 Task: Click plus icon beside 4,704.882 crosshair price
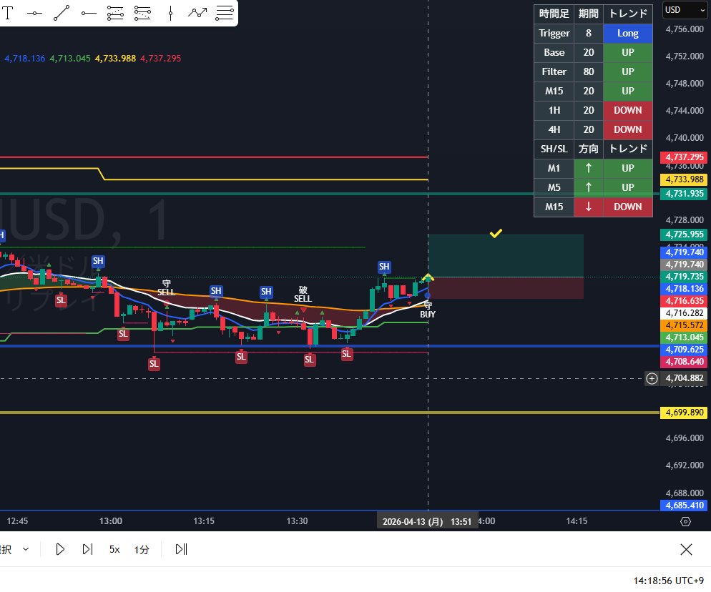click(x=652, y=378)
